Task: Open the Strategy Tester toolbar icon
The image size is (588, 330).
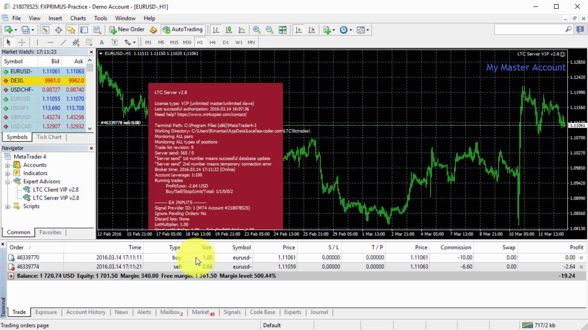Action: (97, 30)
